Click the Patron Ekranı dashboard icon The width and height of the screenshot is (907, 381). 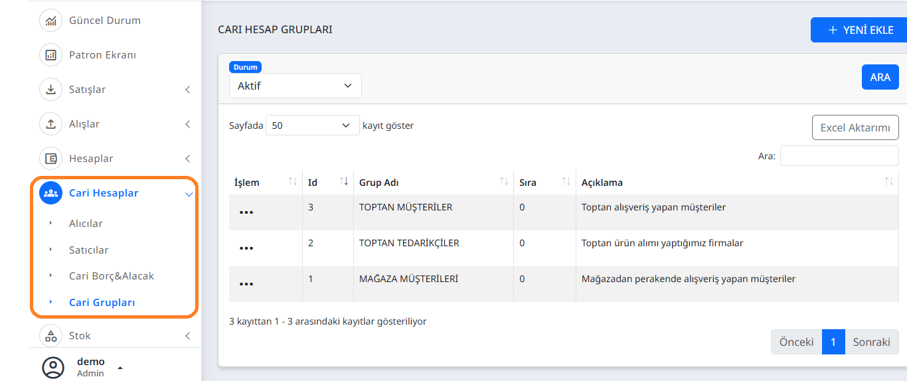coord(50,55)
